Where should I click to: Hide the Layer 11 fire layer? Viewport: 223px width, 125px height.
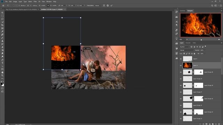[x=181, y=66]
